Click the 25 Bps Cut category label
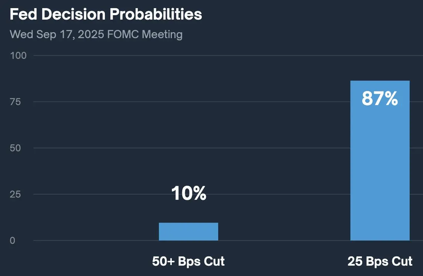Screen dimensions: 423x276 point(380,261)
